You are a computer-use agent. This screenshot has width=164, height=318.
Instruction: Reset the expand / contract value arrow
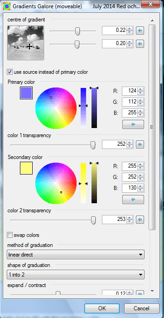coord(140,293)
